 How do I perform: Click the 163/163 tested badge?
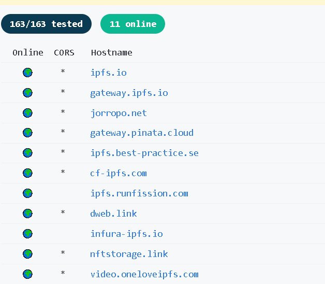[46, 24]
